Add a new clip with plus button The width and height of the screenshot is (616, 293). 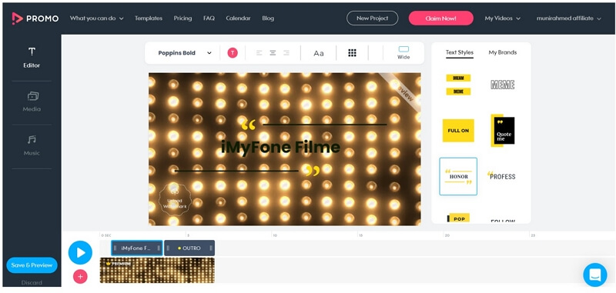pyautogui.click(x=80, y=277)
